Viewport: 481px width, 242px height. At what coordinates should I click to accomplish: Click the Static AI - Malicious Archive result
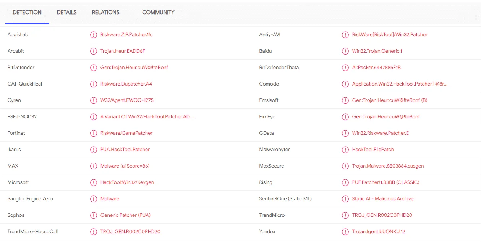(x=383, y=199)
